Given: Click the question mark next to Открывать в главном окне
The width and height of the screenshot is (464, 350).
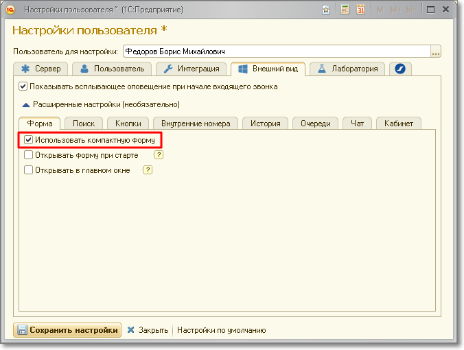Looking at the screenshot, I should click(148, 170).
